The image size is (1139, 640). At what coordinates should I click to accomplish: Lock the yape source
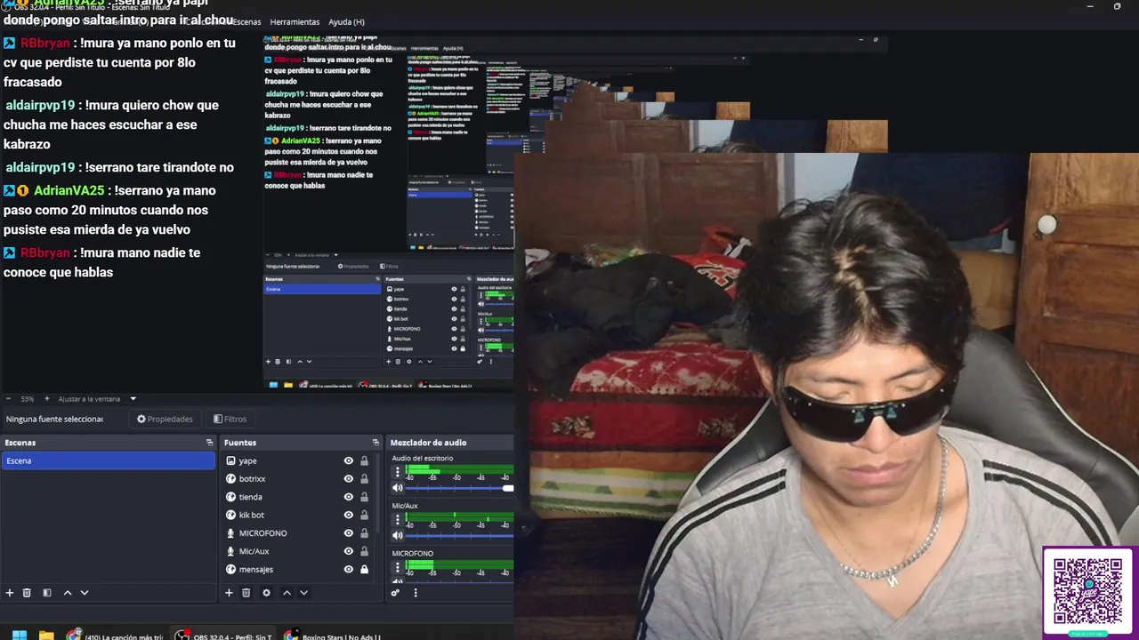click(x=364, y=460)
